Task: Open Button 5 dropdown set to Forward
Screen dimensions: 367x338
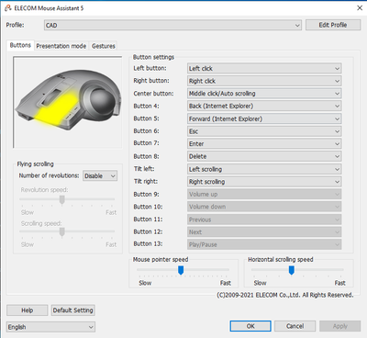Action: point(264,118)
